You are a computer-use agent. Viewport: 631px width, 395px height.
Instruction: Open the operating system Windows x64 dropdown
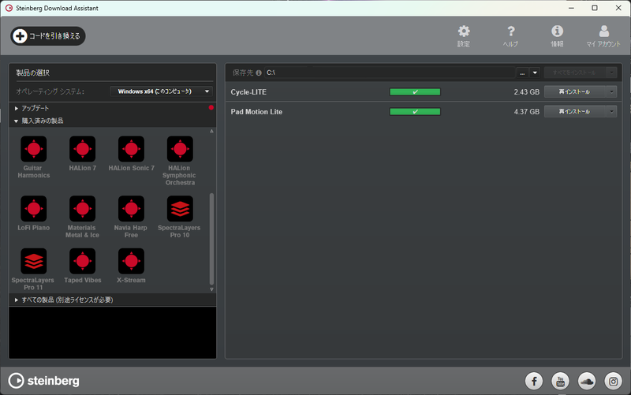(x=162, y=91)
